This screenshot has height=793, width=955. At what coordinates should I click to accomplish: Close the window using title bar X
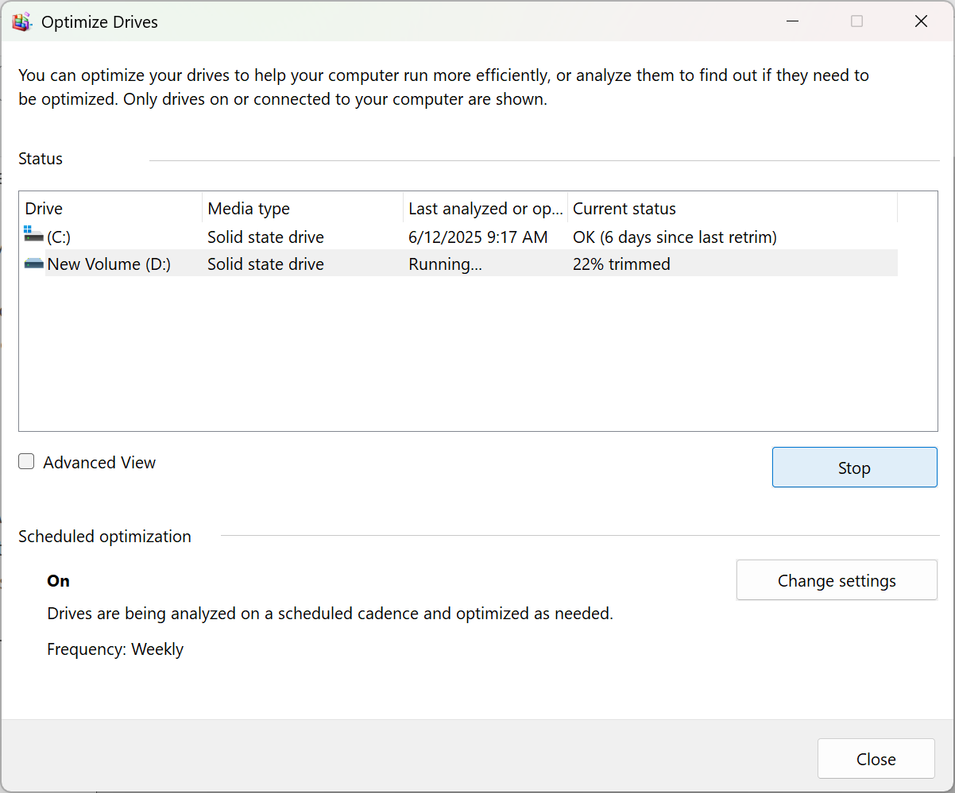pos(921,21)
